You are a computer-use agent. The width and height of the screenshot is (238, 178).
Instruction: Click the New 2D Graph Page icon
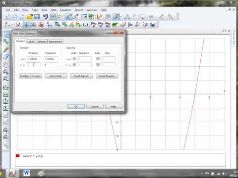15,17
